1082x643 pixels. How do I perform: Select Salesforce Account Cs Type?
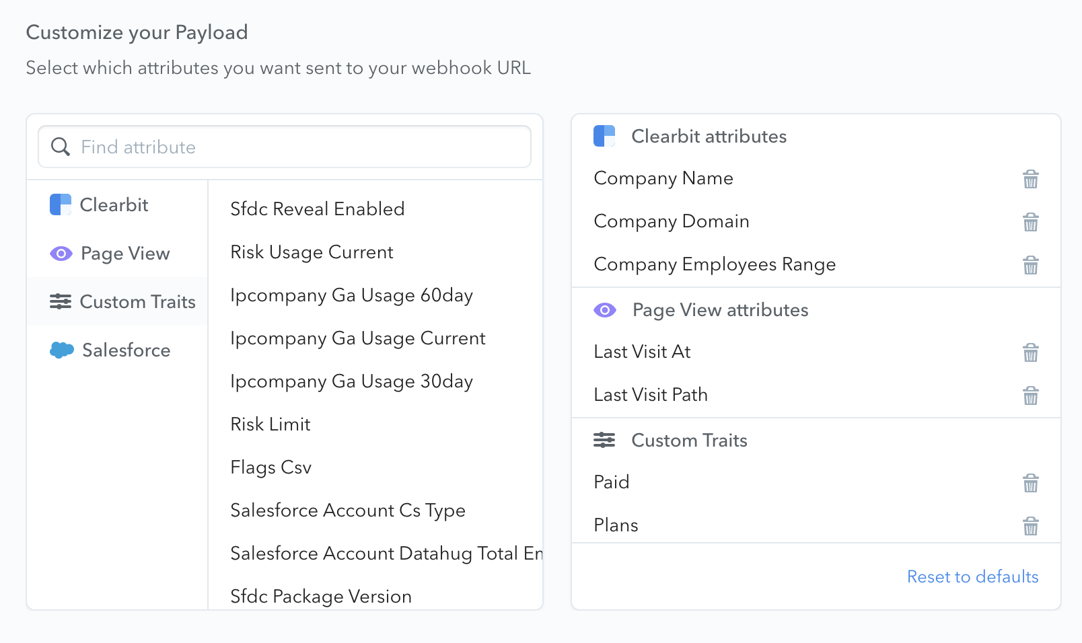[347, 510]
